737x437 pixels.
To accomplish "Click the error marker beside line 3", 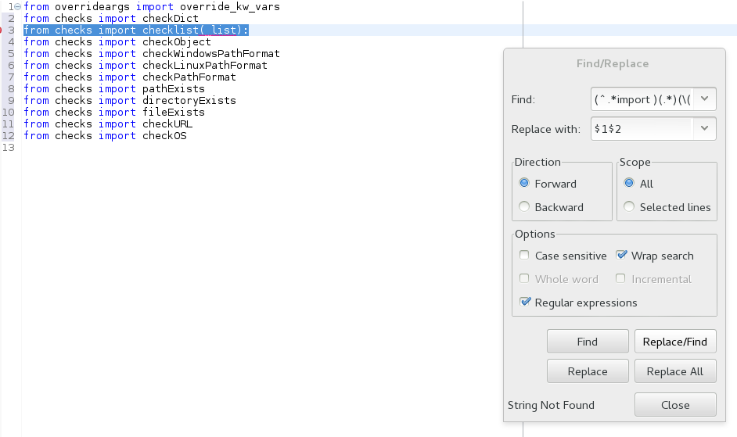I will click(x=1, y=30).
